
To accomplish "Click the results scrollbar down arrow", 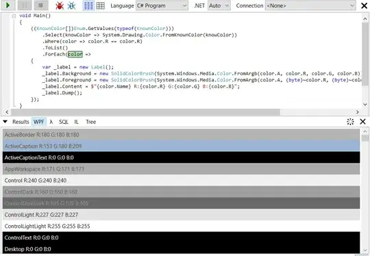I will 365,251.
